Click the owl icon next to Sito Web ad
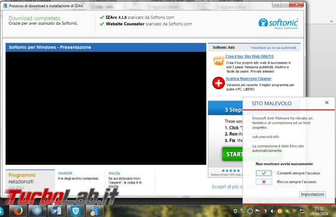Screen dimensions: 336x217 click(x=218, y=61)
